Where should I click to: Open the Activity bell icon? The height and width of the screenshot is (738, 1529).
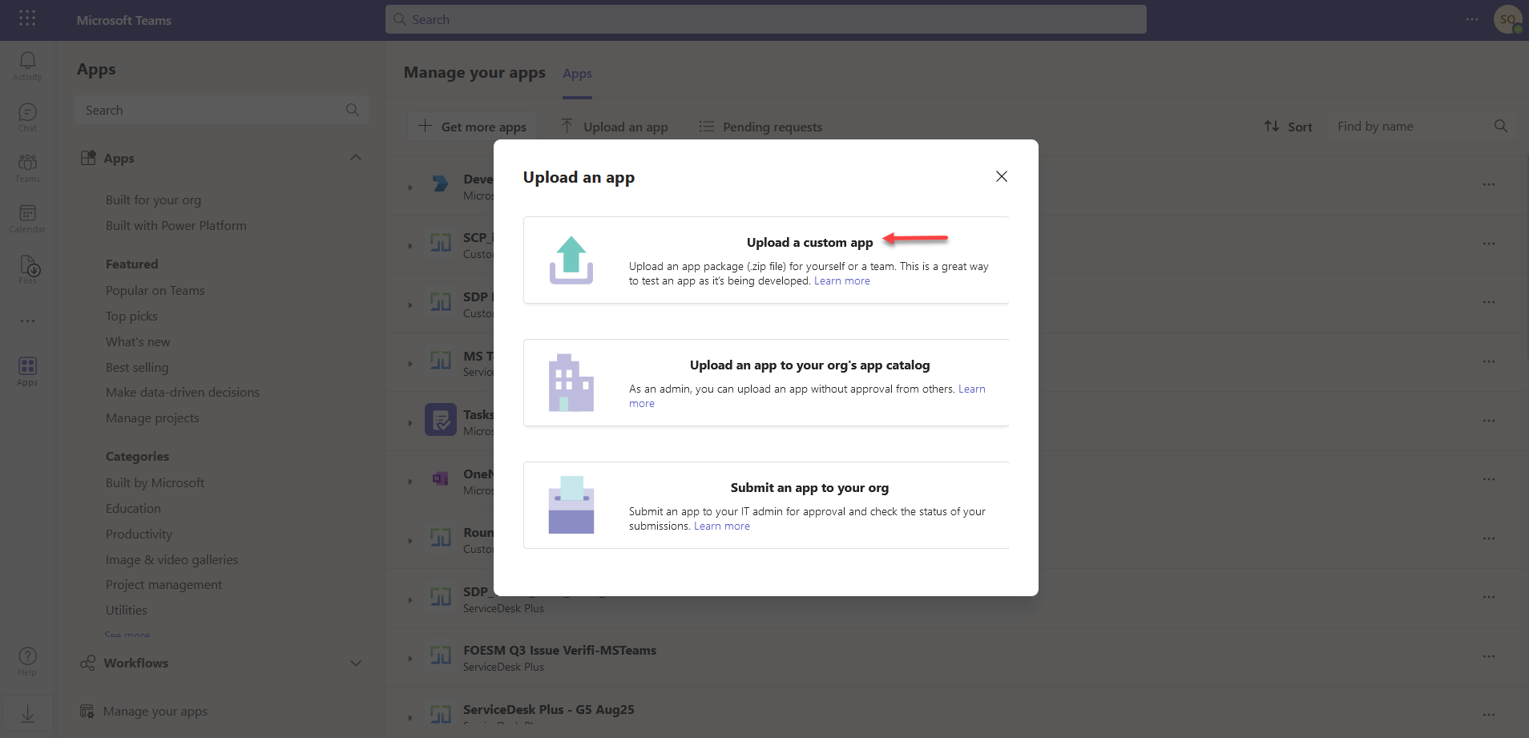click(27, 65)
